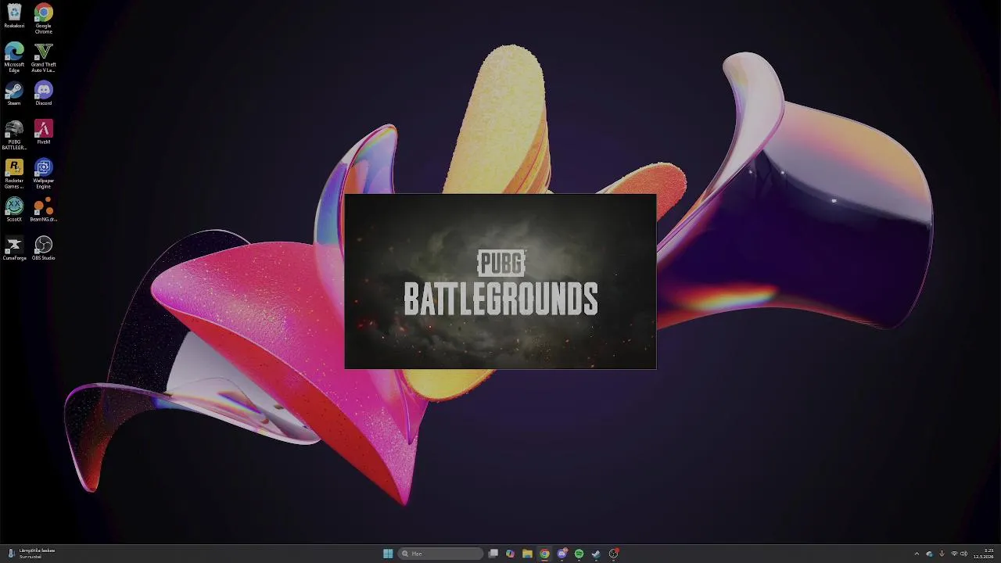Select the OBS Studio desktop shortcut
Viewport: 1001px width, 563px height.
[x=44, y=248]
